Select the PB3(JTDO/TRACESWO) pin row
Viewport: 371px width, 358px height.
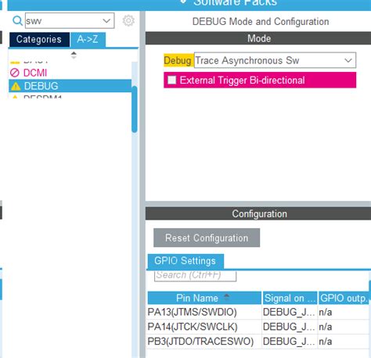coord(258,342)
